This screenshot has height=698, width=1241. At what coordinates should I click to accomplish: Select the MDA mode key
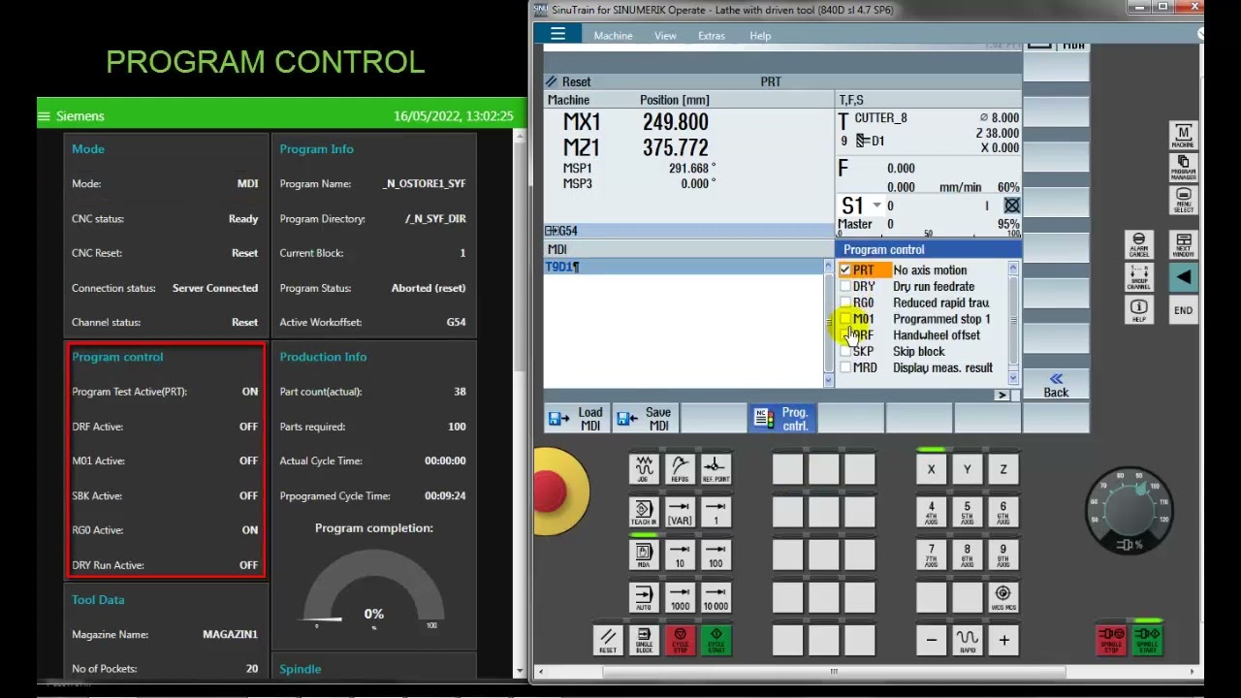pos(644,554)
